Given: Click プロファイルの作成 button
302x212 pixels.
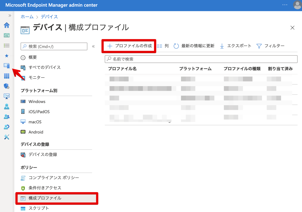Looking at the screenshot, I should click(130, 46).
